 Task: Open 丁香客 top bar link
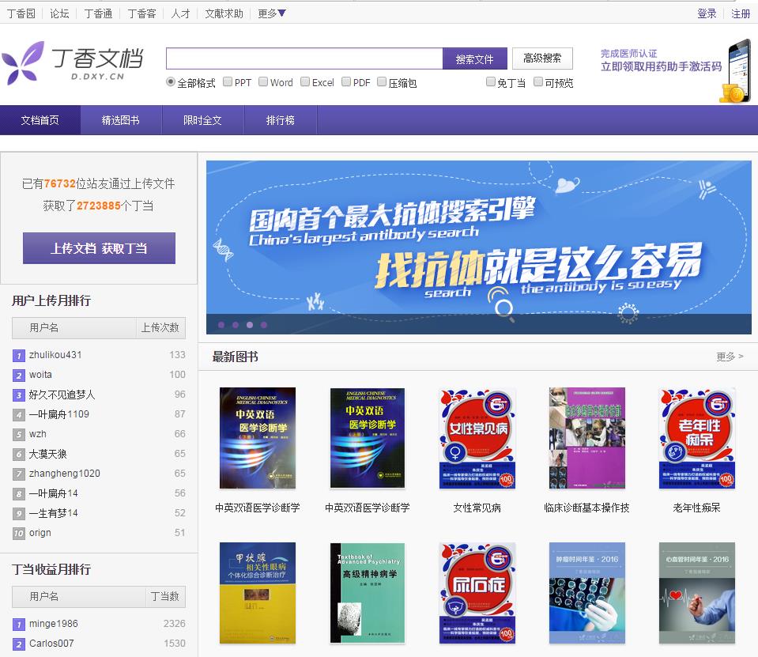[141, 13]
